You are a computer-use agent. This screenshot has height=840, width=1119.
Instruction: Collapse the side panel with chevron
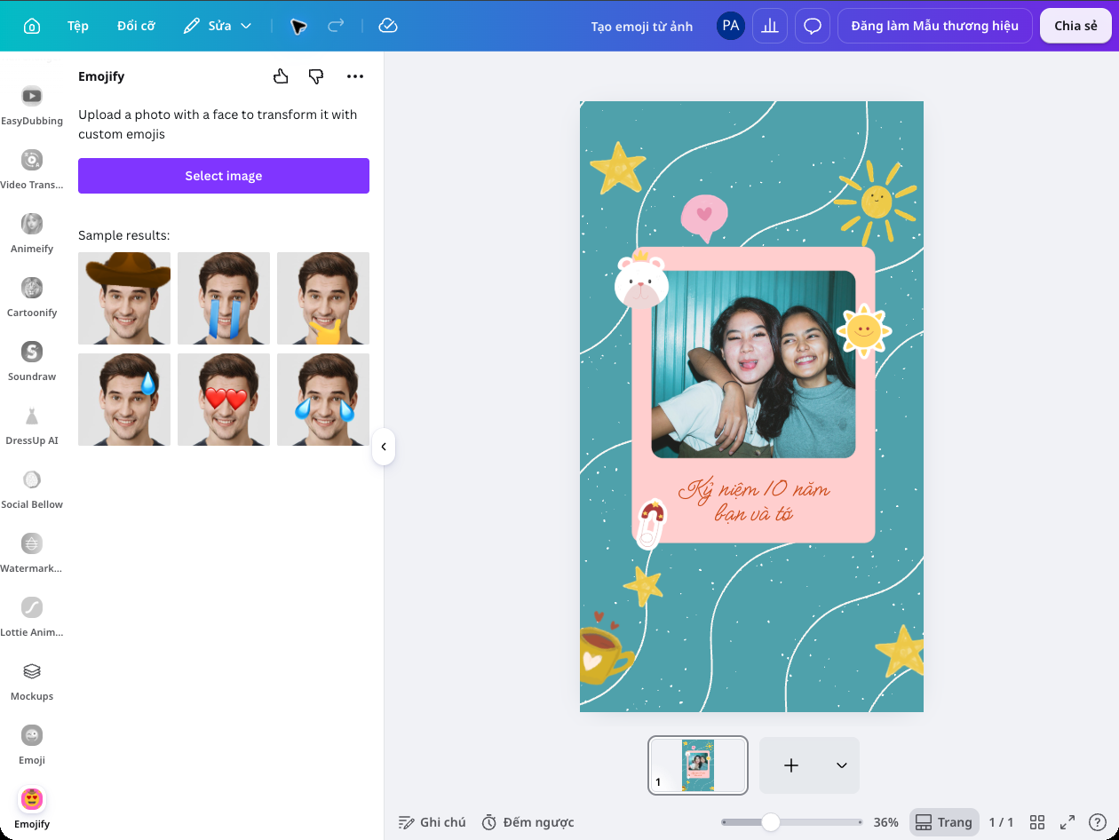pyautogui.click(x=384, y=447)
